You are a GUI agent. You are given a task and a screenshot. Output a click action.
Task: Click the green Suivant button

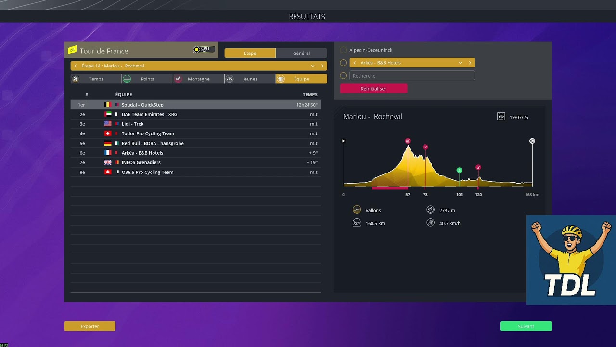point(526,326)
